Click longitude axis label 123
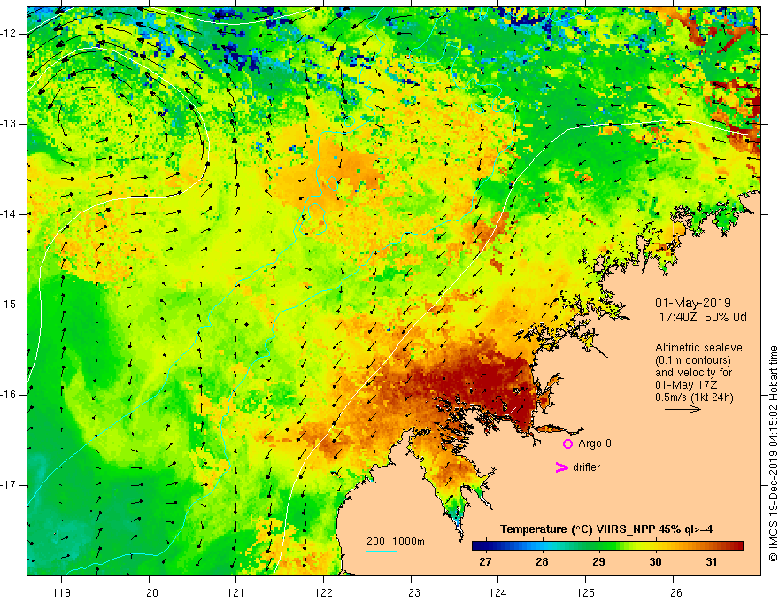This screenshot has width=779, height=602. pyautogui.click(x=411, y=592)
